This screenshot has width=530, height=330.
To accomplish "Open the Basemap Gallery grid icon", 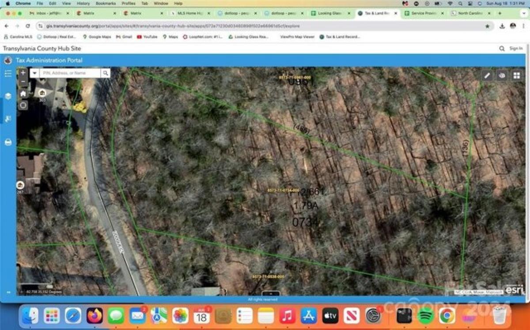I will point(517,75).
